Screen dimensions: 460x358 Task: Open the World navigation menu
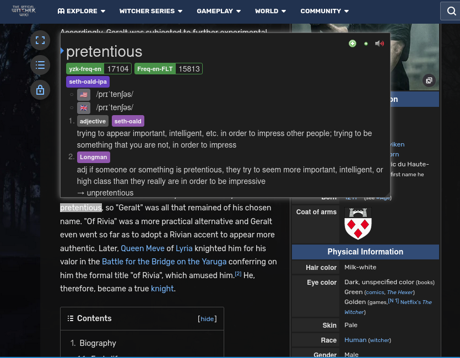click(x=270, y=11)
